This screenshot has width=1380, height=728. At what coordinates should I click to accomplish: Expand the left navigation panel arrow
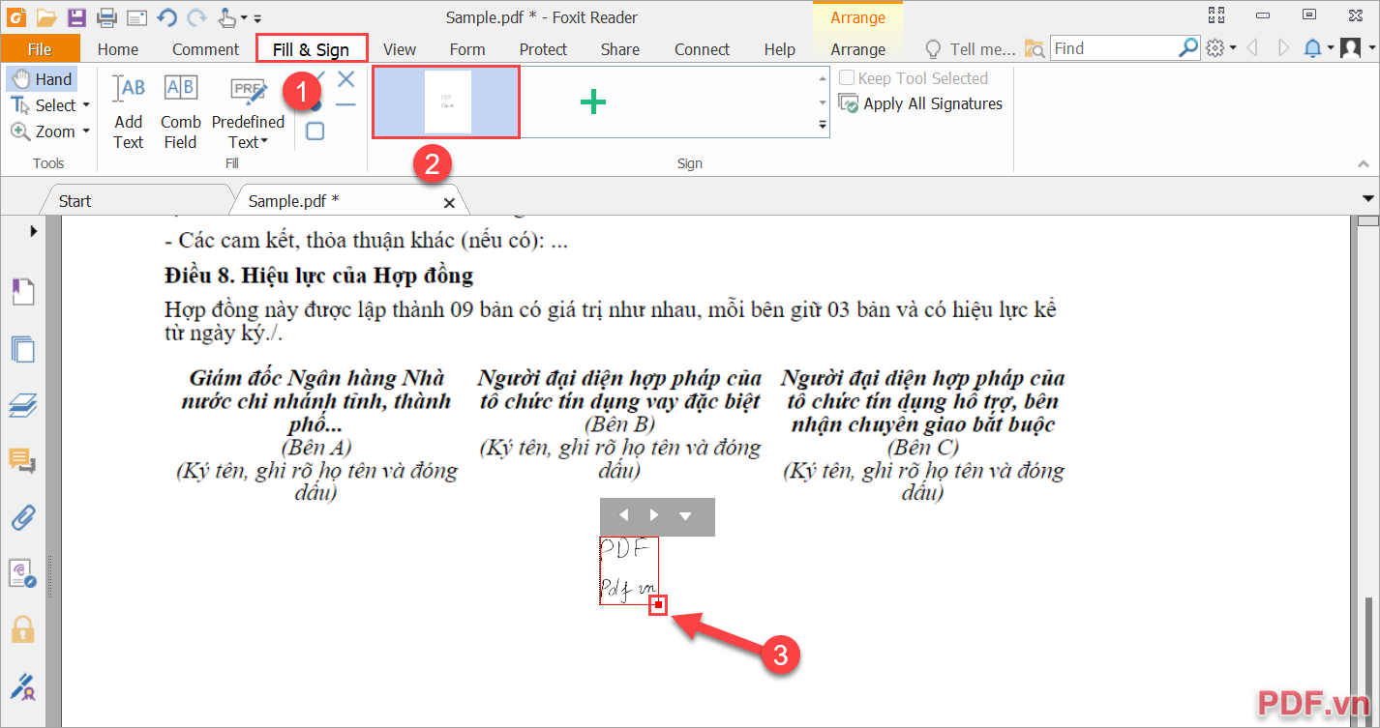click(33, 231)
